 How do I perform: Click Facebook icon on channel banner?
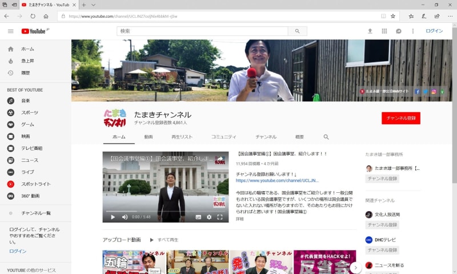(x=417, y=92)
